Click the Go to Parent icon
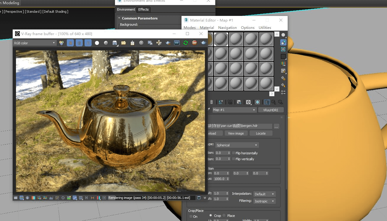 coord(274,102)
